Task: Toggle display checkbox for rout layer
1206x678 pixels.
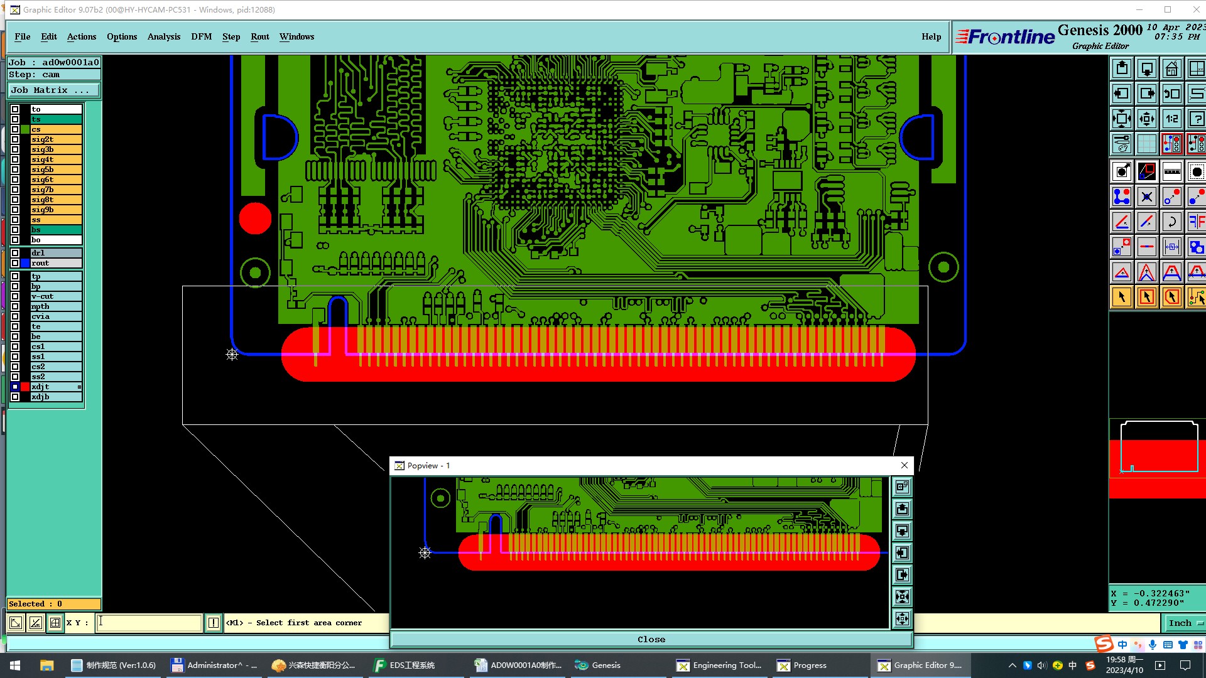Action: (x=15, y=263)
